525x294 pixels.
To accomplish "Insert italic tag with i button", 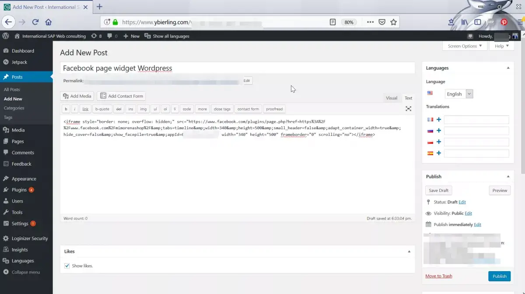I will [x=75, y=109].
